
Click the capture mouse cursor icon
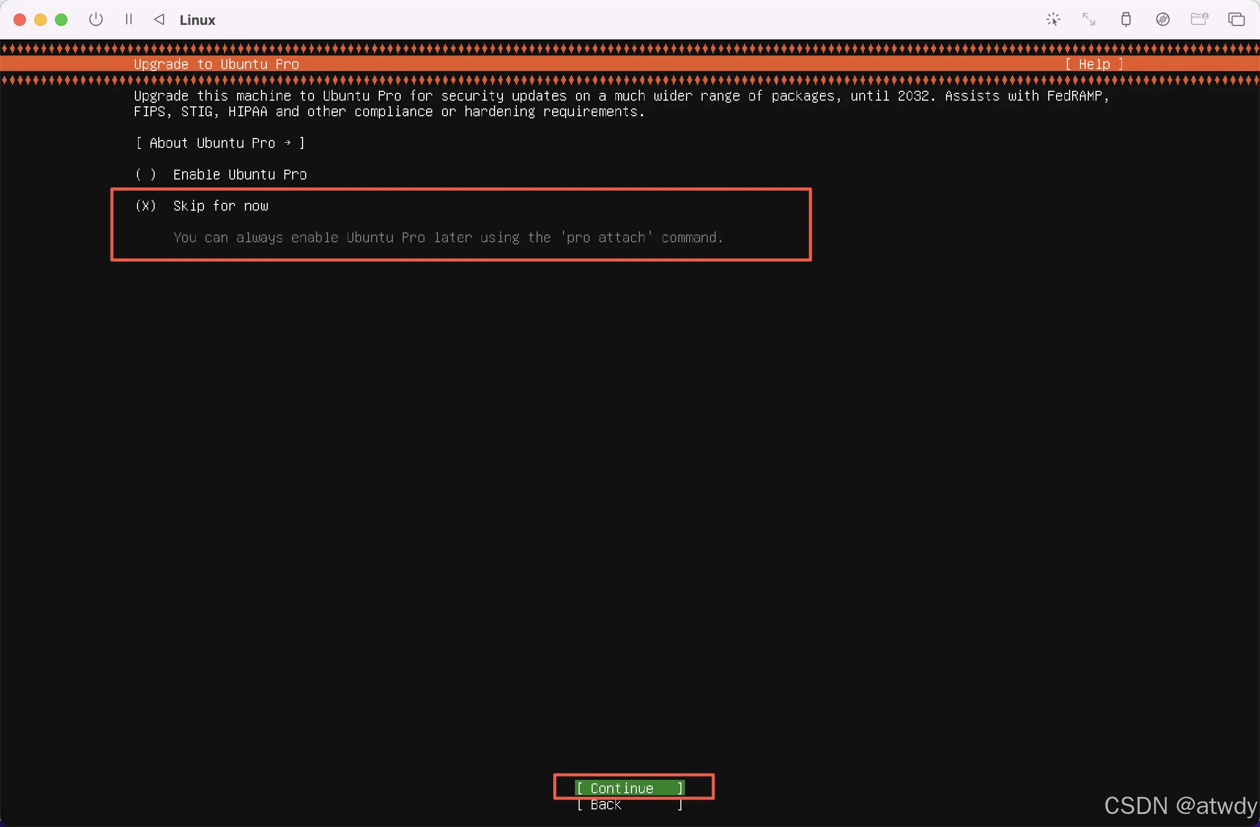pos(1053,20)
